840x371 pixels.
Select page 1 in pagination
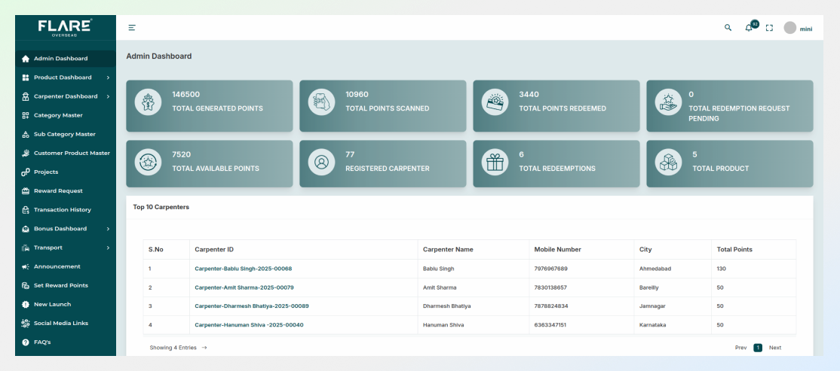coord(758,348)
